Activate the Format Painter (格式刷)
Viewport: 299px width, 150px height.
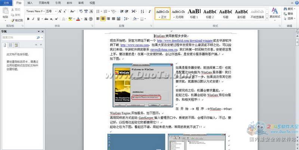click(x=17, y=20)
